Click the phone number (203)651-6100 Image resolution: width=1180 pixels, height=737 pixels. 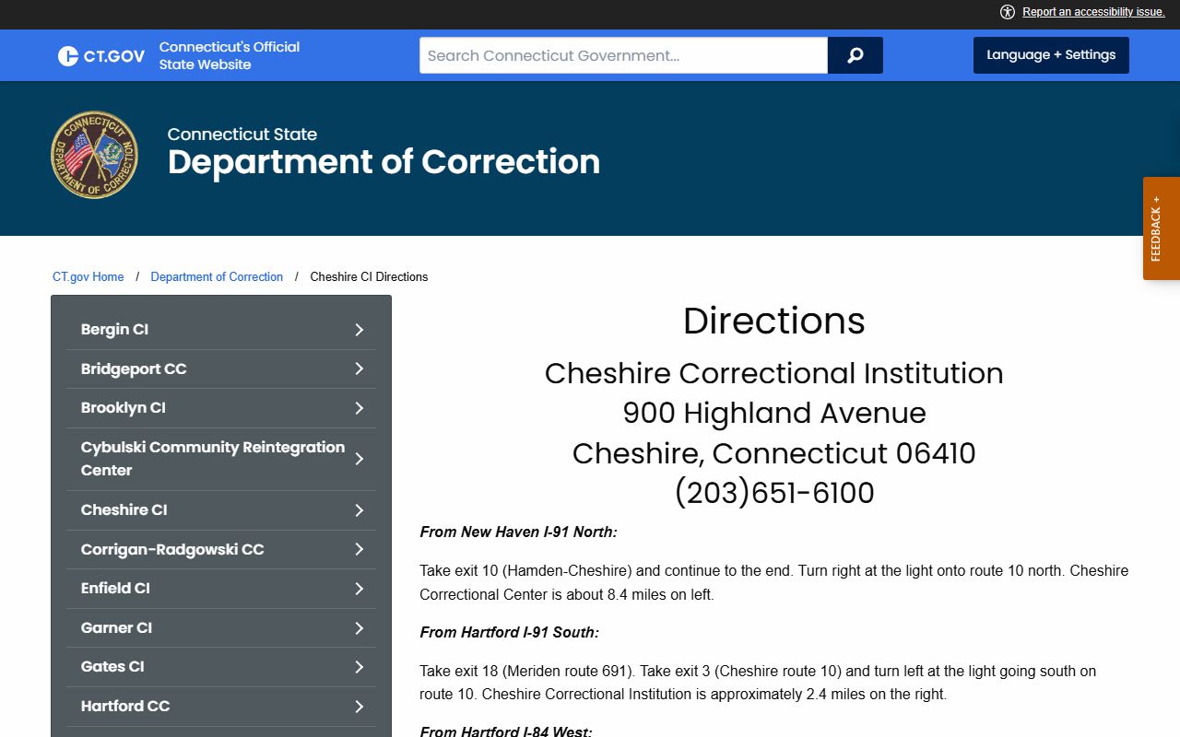click(x=774, y=493)
